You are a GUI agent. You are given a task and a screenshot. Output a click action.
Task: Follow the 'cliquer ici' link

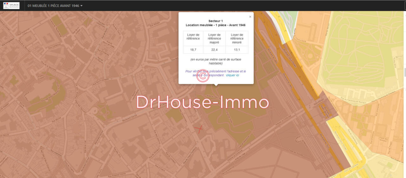click(233, 75)
